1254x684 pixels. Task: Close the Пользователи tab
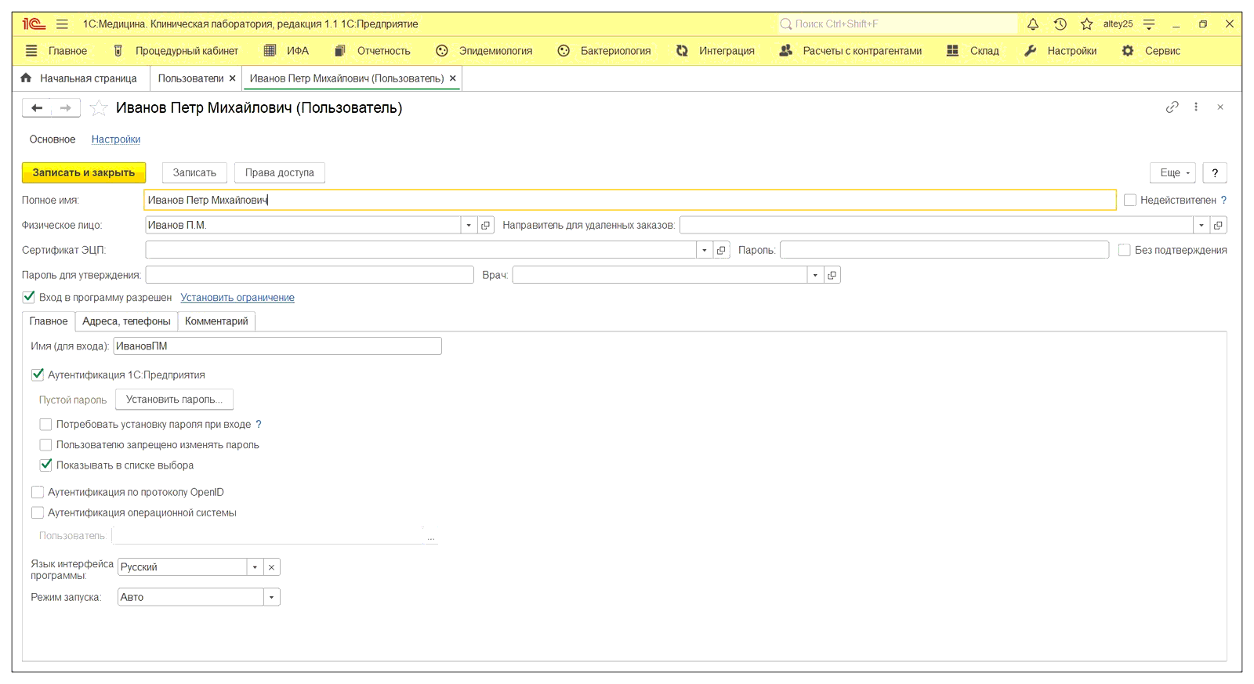(232, 78)
